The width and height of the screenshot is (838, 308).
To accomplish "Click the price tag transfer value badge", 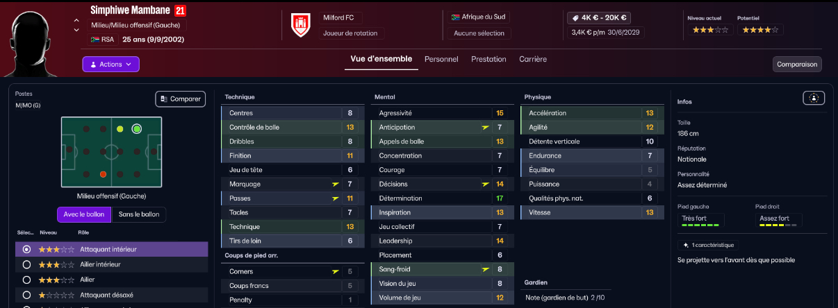I will (x=598, y=18).
